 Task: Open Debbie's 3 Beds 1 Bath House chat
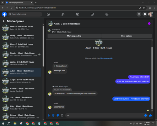21,117
